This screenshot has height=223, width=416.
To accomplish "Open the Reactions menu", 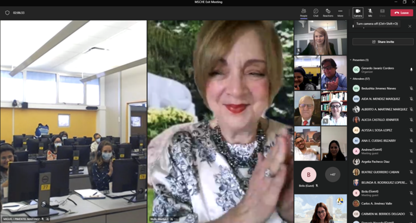I will pyautogui.click(x=328, y=12).
